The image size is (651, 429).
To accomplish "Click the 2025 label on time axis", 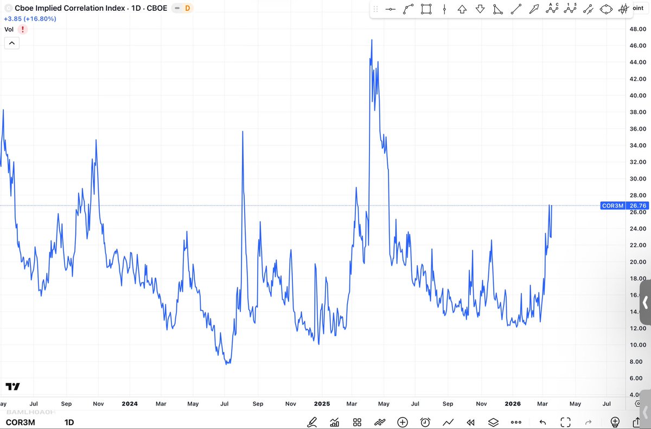I will tap(322, 404).
